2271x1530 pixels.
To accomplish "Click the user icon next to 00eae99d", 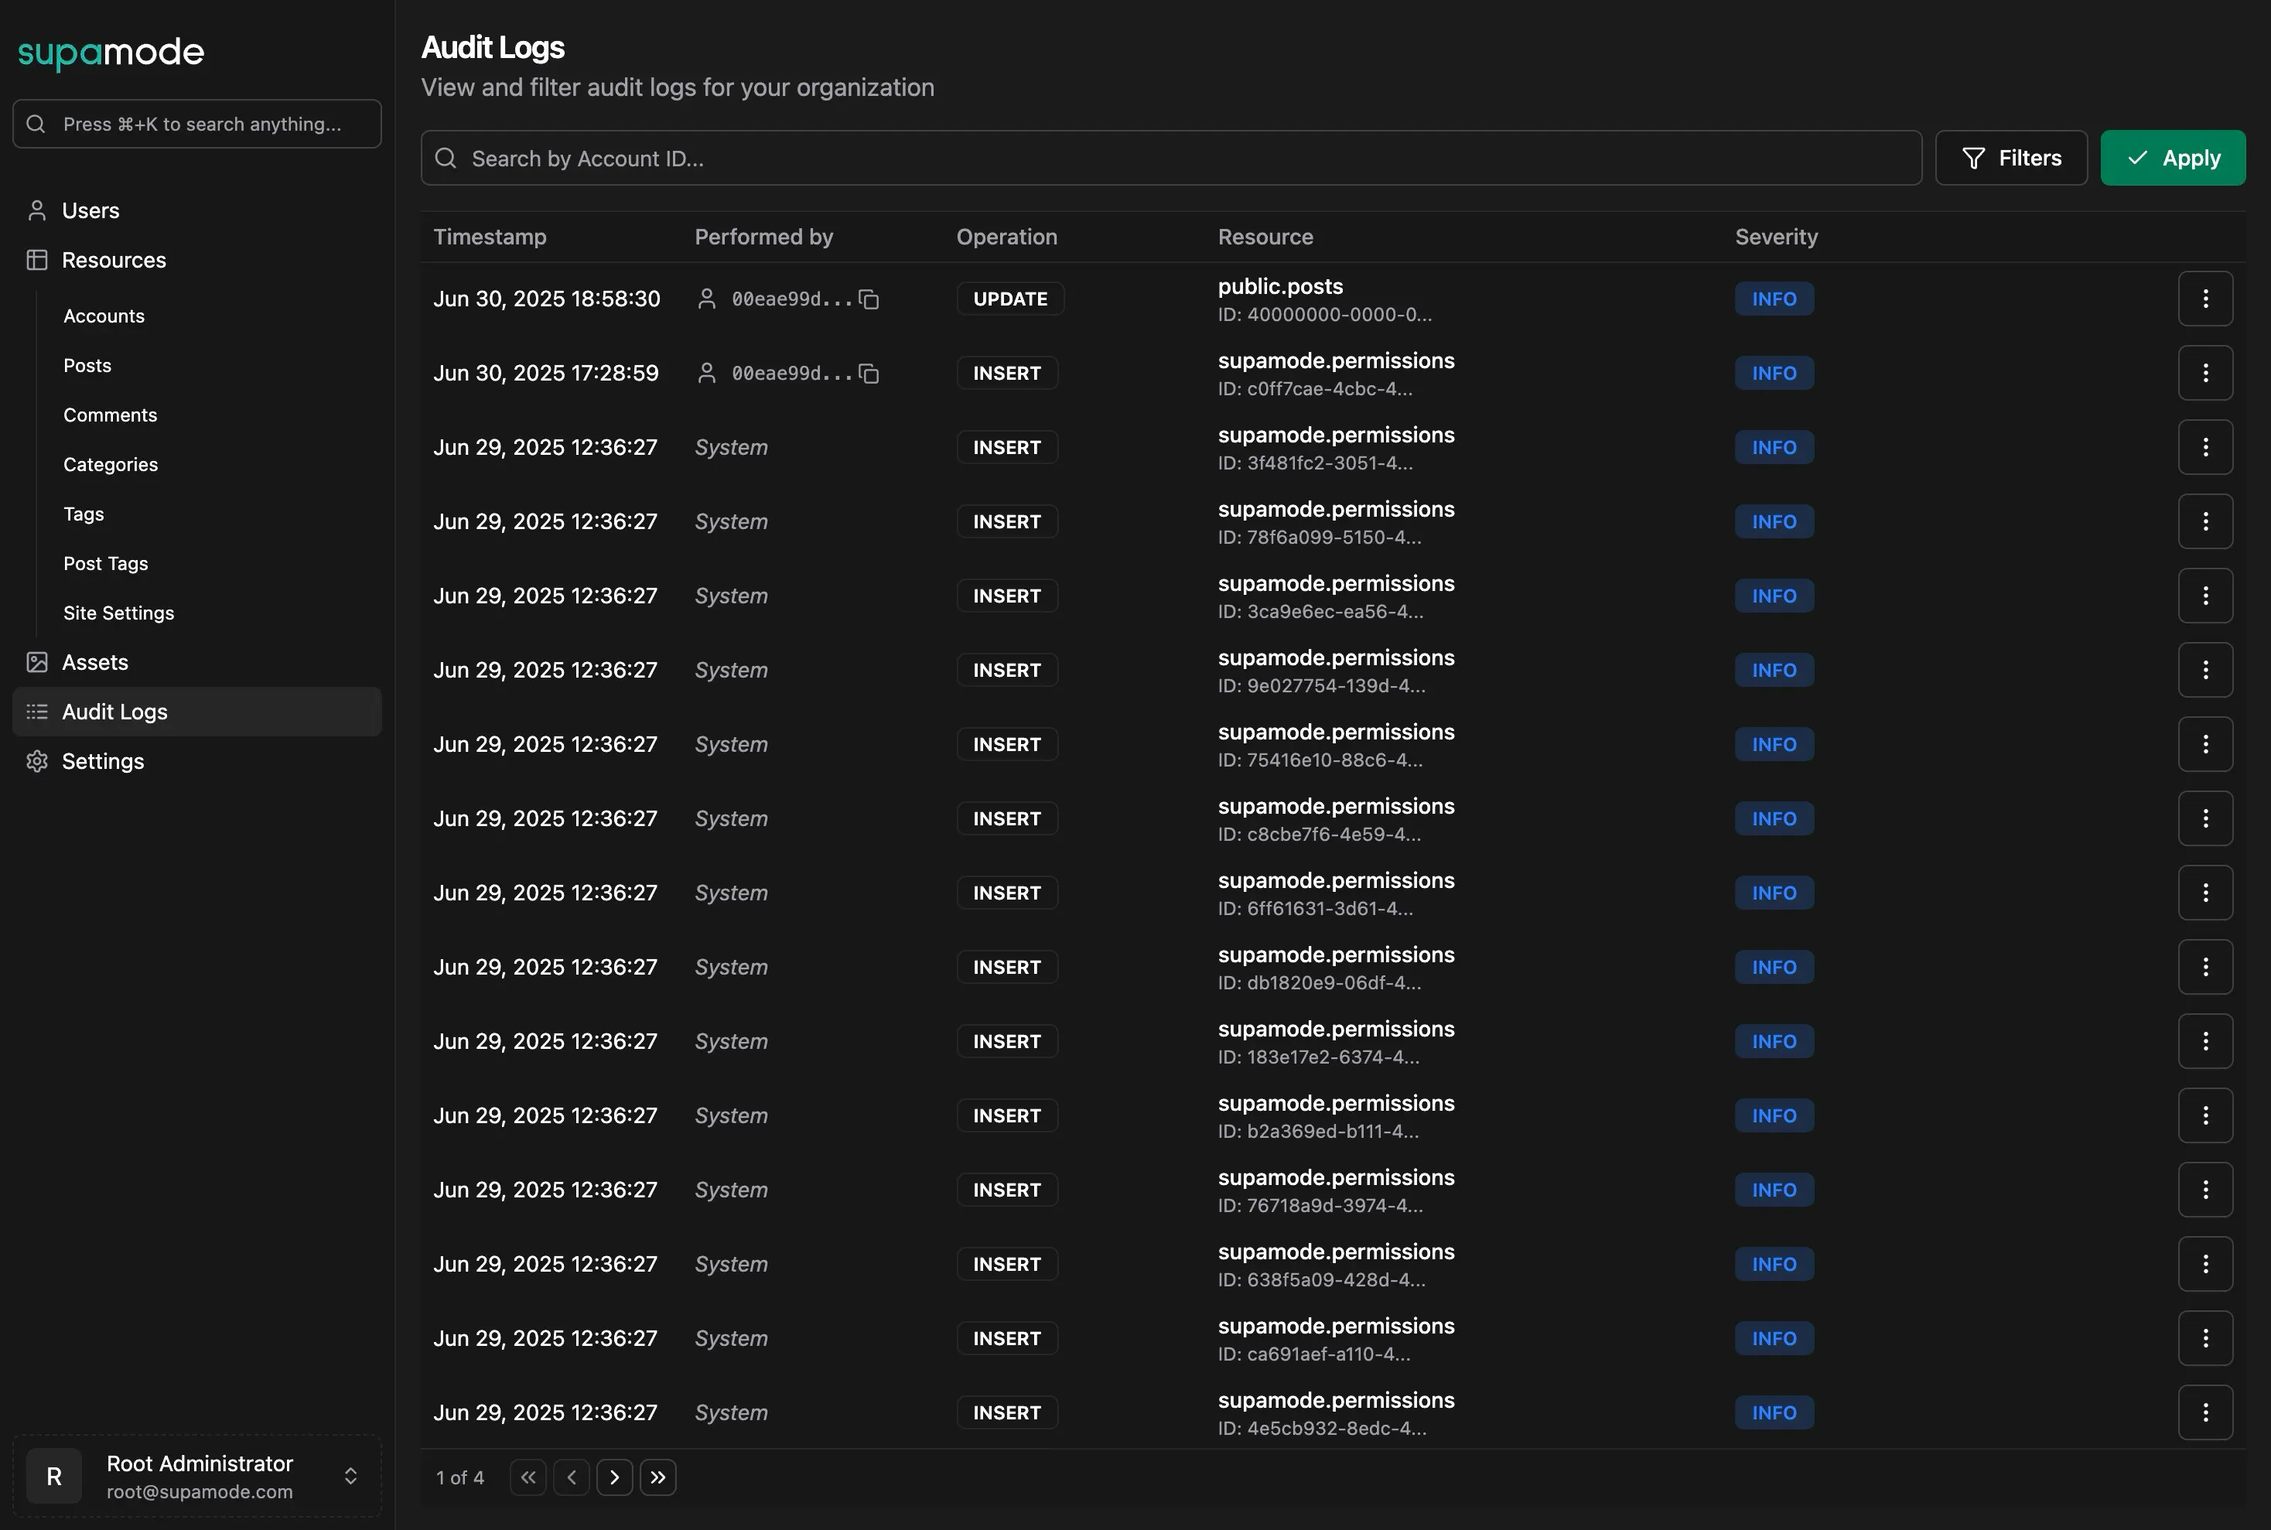I will point(706,299).
